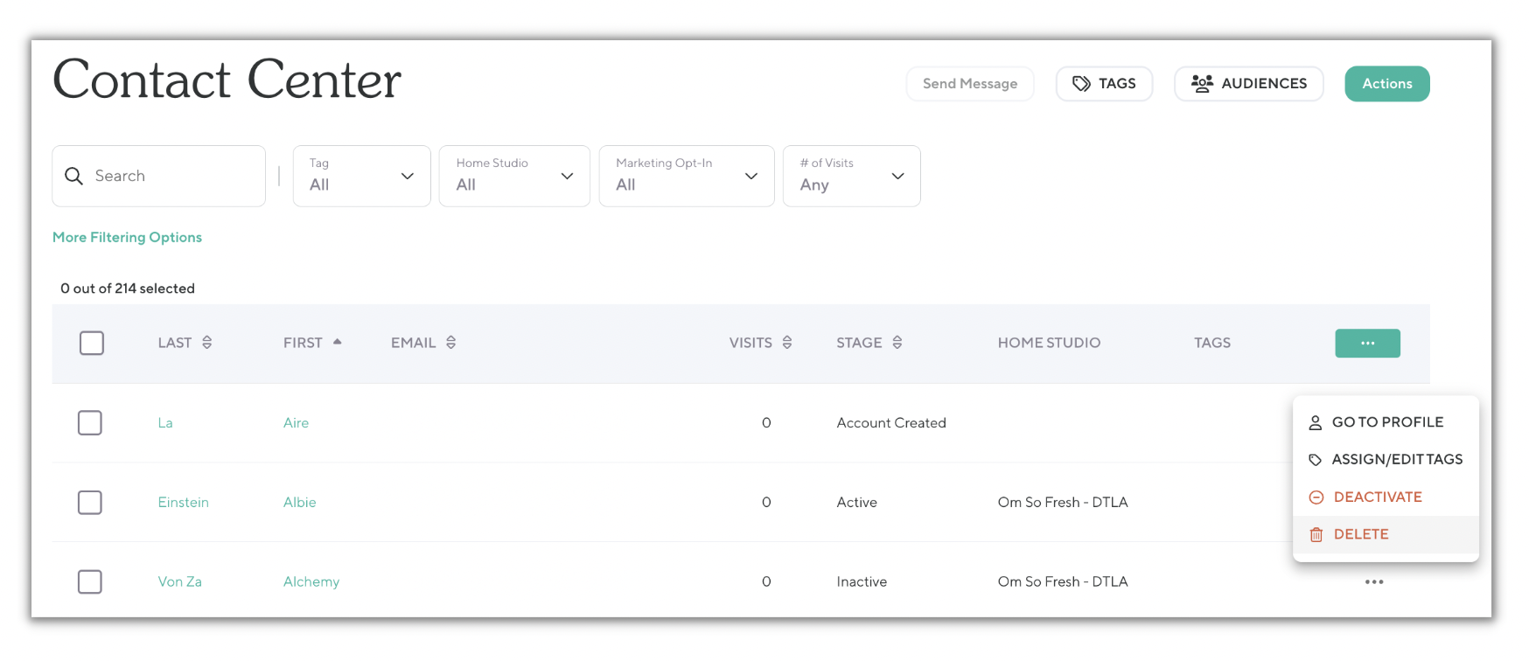Sort contacts by STAGE column arrows
The width and height of the screenshot is (1529, 661).
[x=897, y=343]
